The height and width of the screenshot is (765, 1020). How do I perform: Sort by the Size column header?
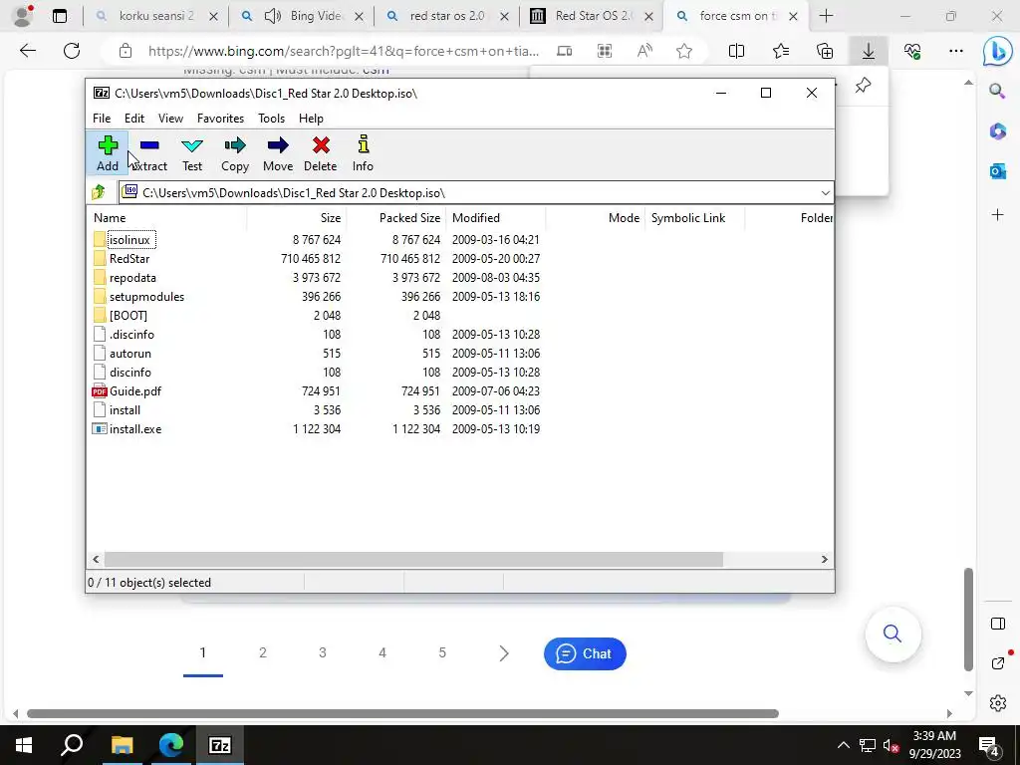pyautogui.click(x=297, y=218)
